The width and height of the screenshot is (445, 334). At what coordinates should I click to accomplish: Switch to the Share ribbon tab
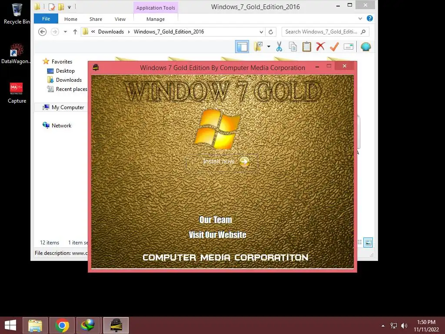point(96,19)
